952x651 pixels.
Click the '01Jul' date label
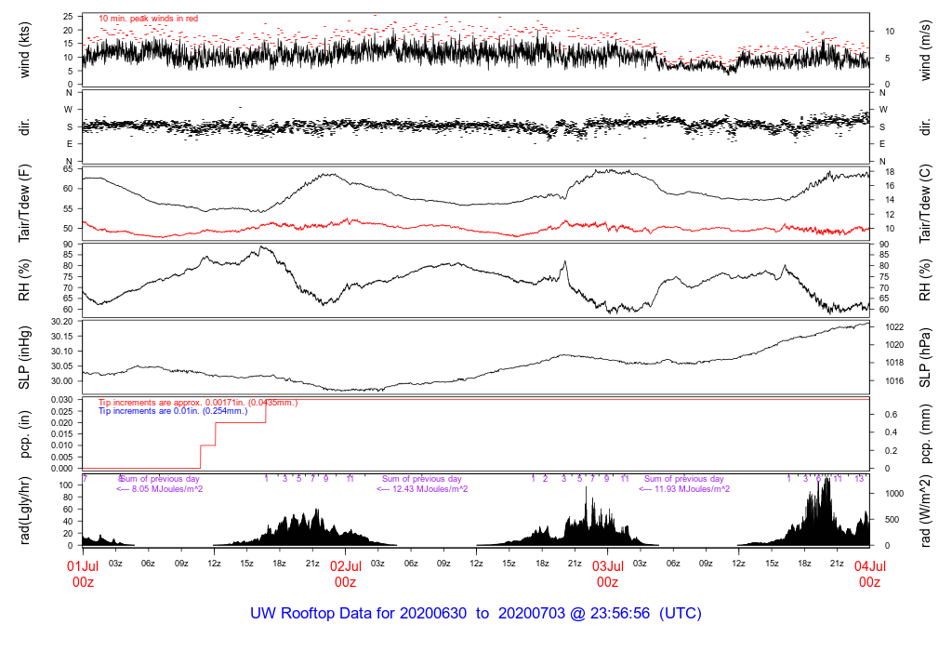pos(83,566)
